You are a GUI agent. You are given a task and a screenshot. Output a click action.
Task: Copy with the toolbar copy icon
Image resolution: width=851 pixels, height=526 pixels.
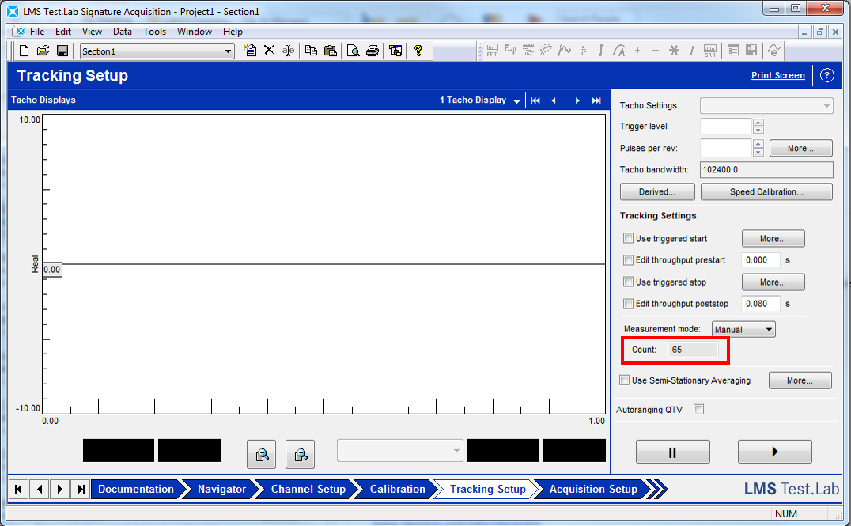coord(311,51)
